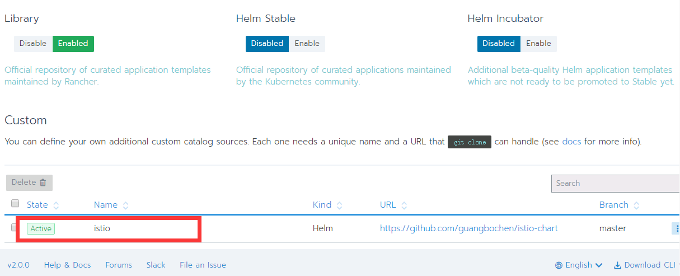
Task: Enable the Helm Incubator catalog
Action: click(539, 44)
